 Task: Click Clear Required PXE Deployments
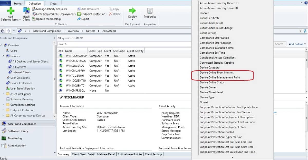[x=56, y=14]
